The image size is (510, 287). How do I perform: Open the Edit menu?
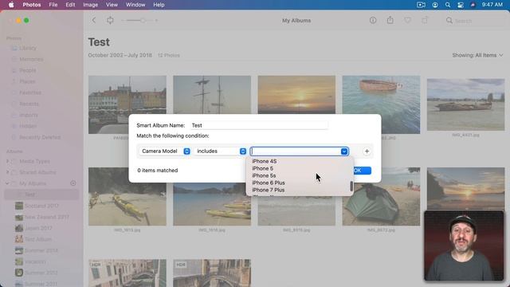click(70, 5)
